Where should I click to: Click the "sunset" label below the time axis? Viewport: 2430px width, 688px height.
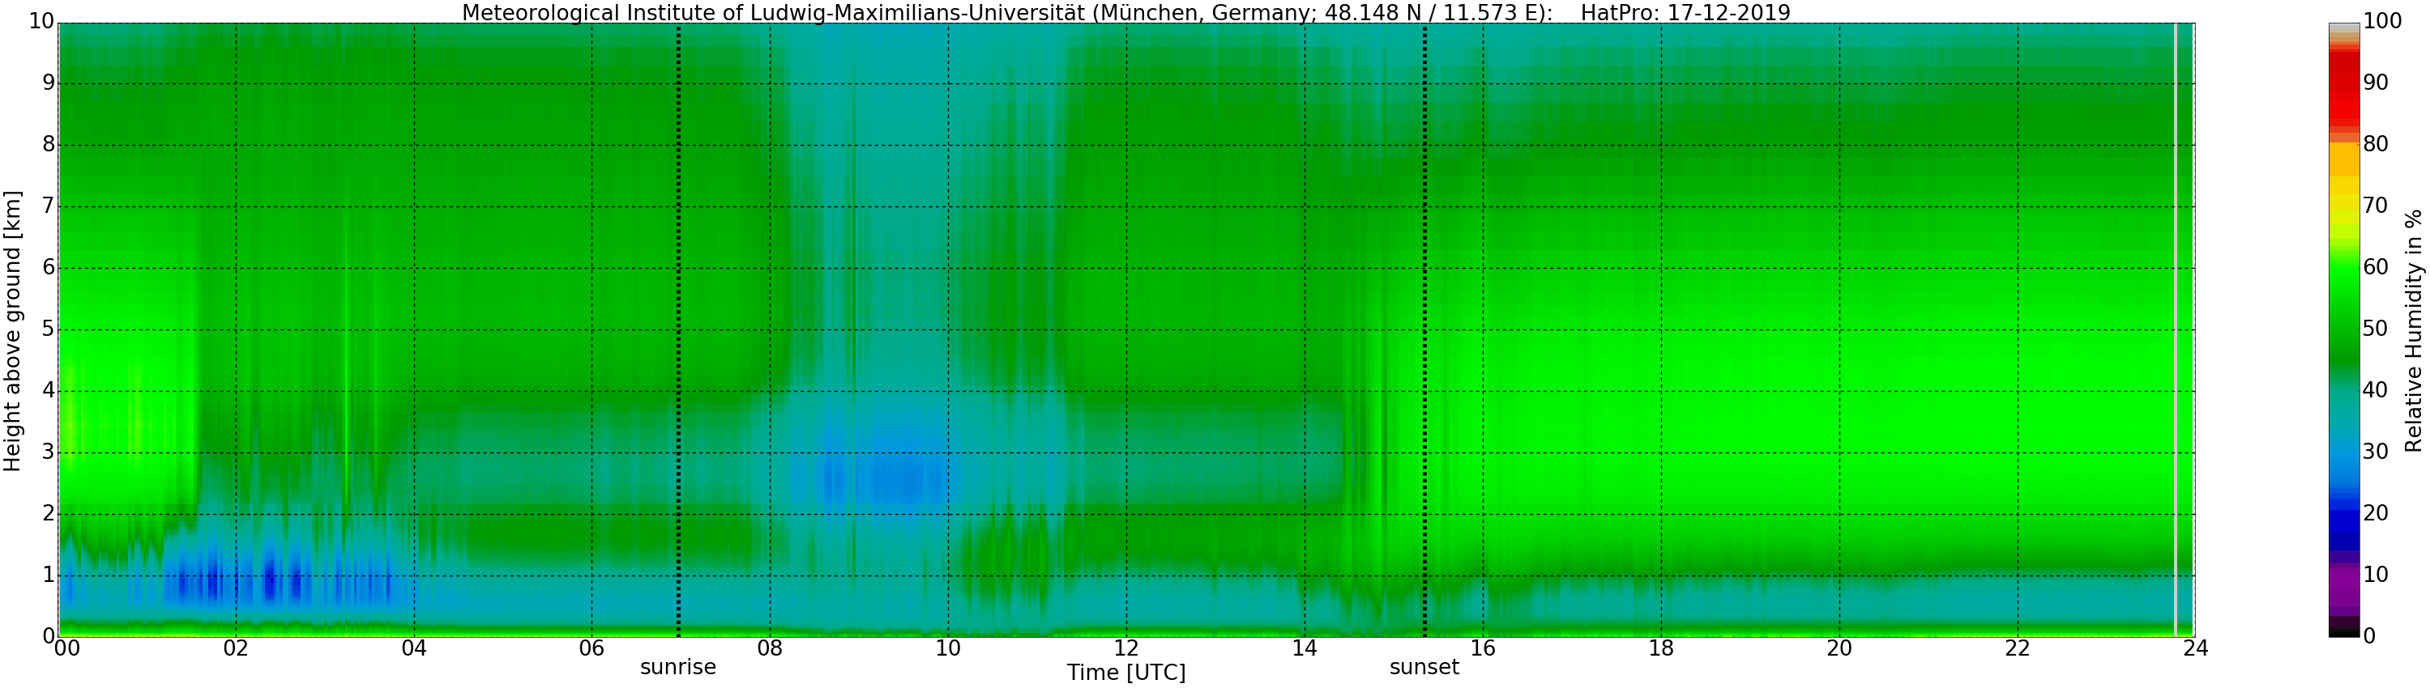[1424, 667]
